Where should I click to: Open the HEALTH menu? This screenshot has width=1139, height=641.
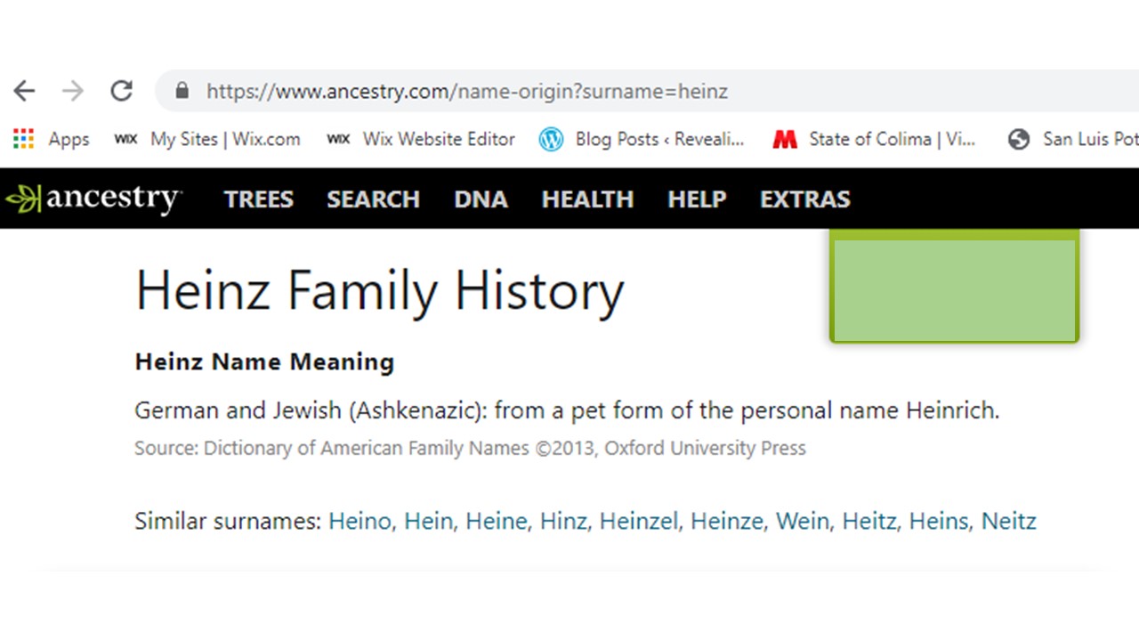point(587,199)
